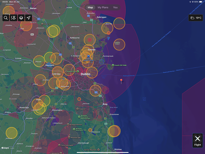Select the Mullaghcleevaun mountain marker
The height and width of the screenshot is (154, 205).
point(68,124)
